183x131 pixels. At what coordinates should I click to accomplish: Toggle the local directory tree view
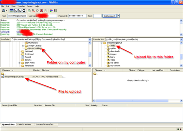(15, 11)
